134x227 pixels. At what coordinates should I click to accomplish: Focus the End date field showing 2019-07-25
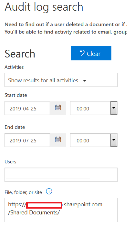pyautogui.click(x=27, y=140)
